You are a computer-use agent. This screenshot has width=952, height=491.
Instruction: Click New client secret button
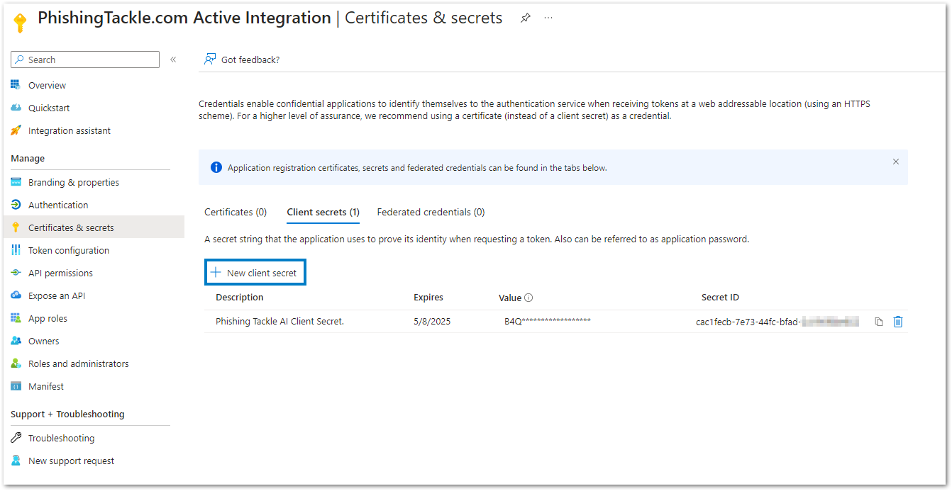255,273
